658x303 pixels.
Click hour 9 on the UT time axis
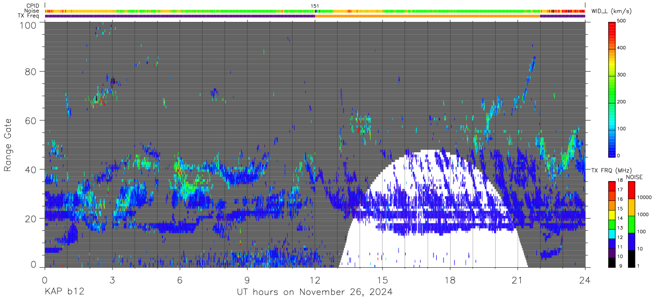(247, 279)
